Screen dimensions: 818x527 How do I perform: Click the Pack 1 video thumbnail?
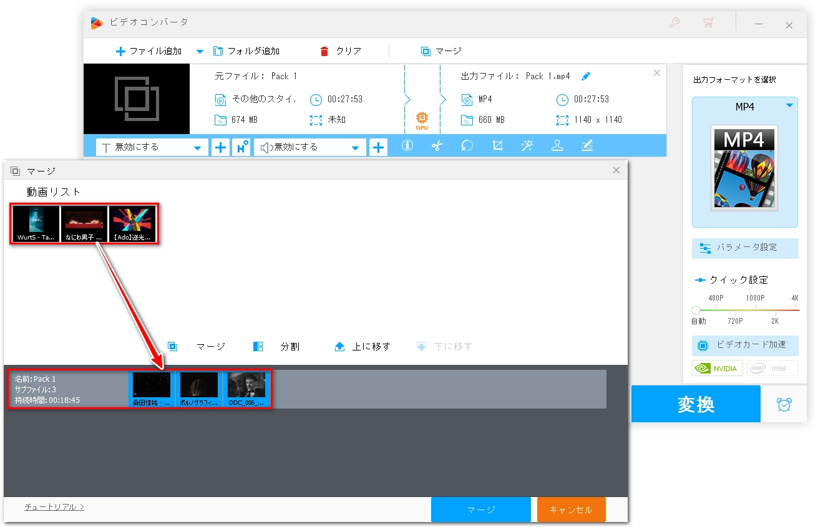(x=137, y=99)
